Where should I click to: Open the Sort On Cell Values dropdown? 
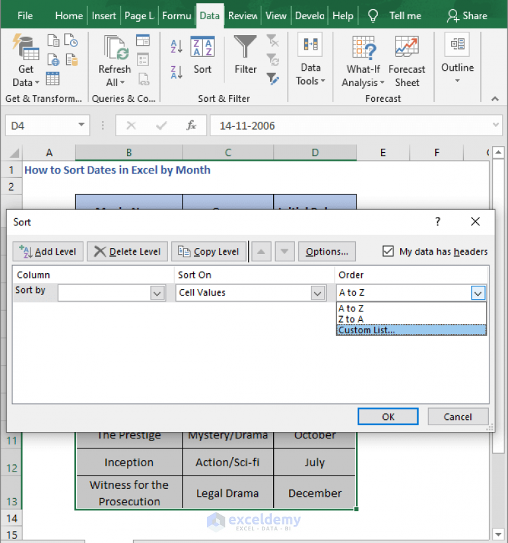(317, 293)
